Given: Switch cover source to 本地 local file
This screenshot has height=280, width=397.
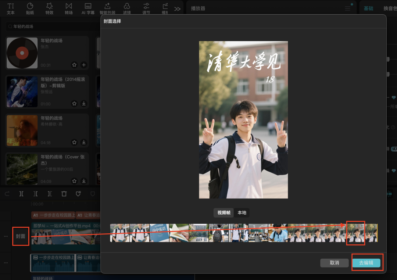Looking at the screenshot, I should coord(242,213).
